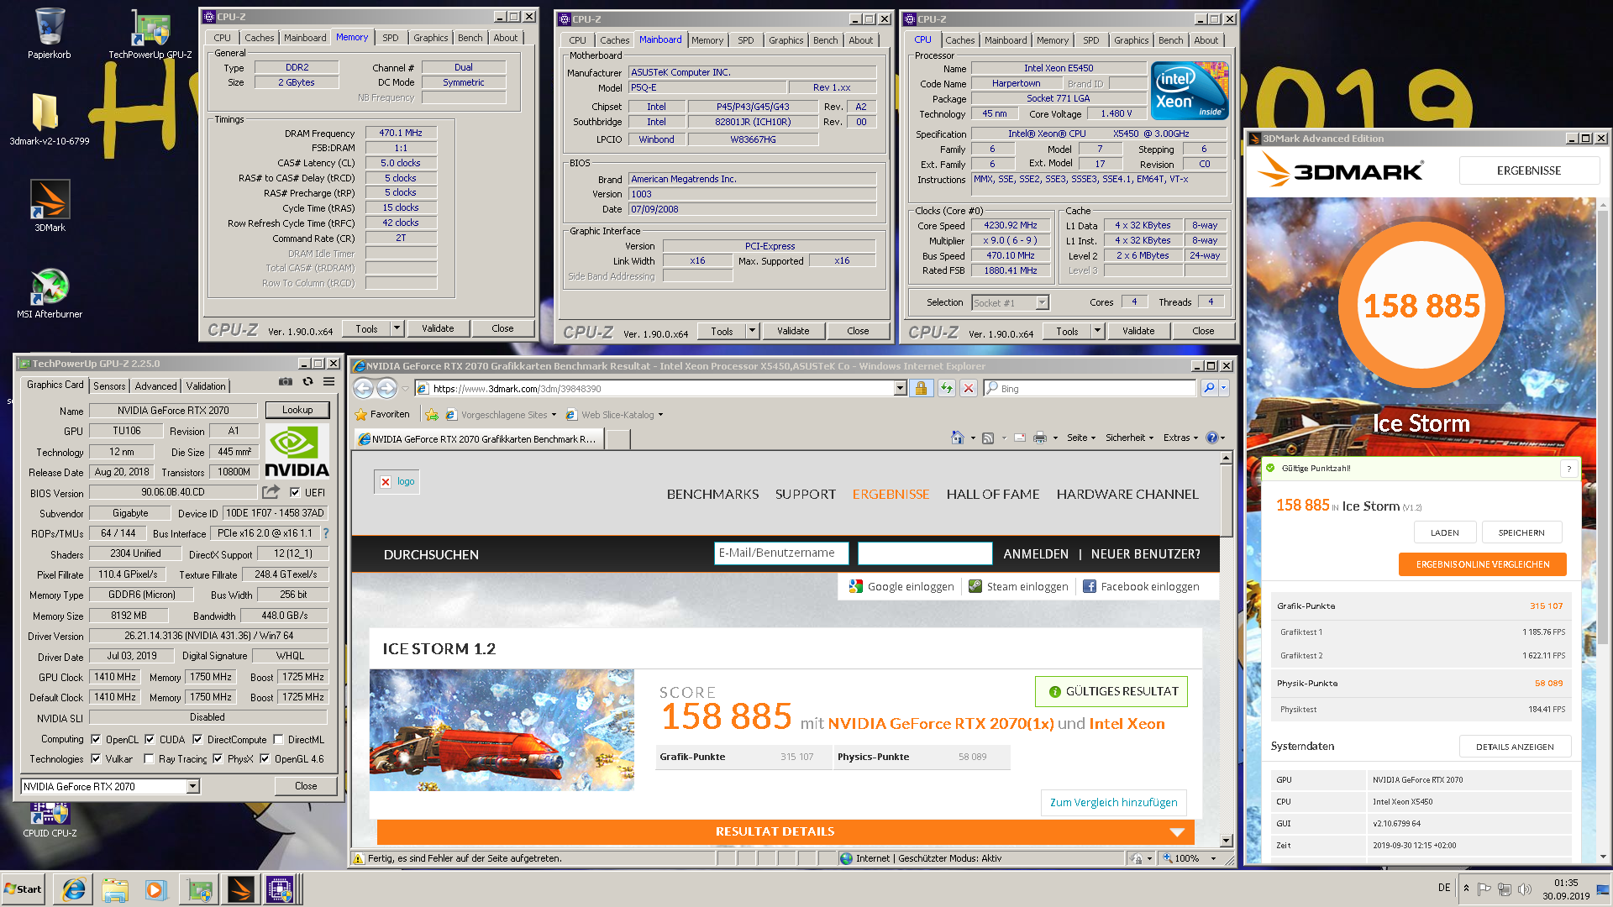Click the blue help icon in IE
Screen dimensions: 1613x907
[1212, 438]
